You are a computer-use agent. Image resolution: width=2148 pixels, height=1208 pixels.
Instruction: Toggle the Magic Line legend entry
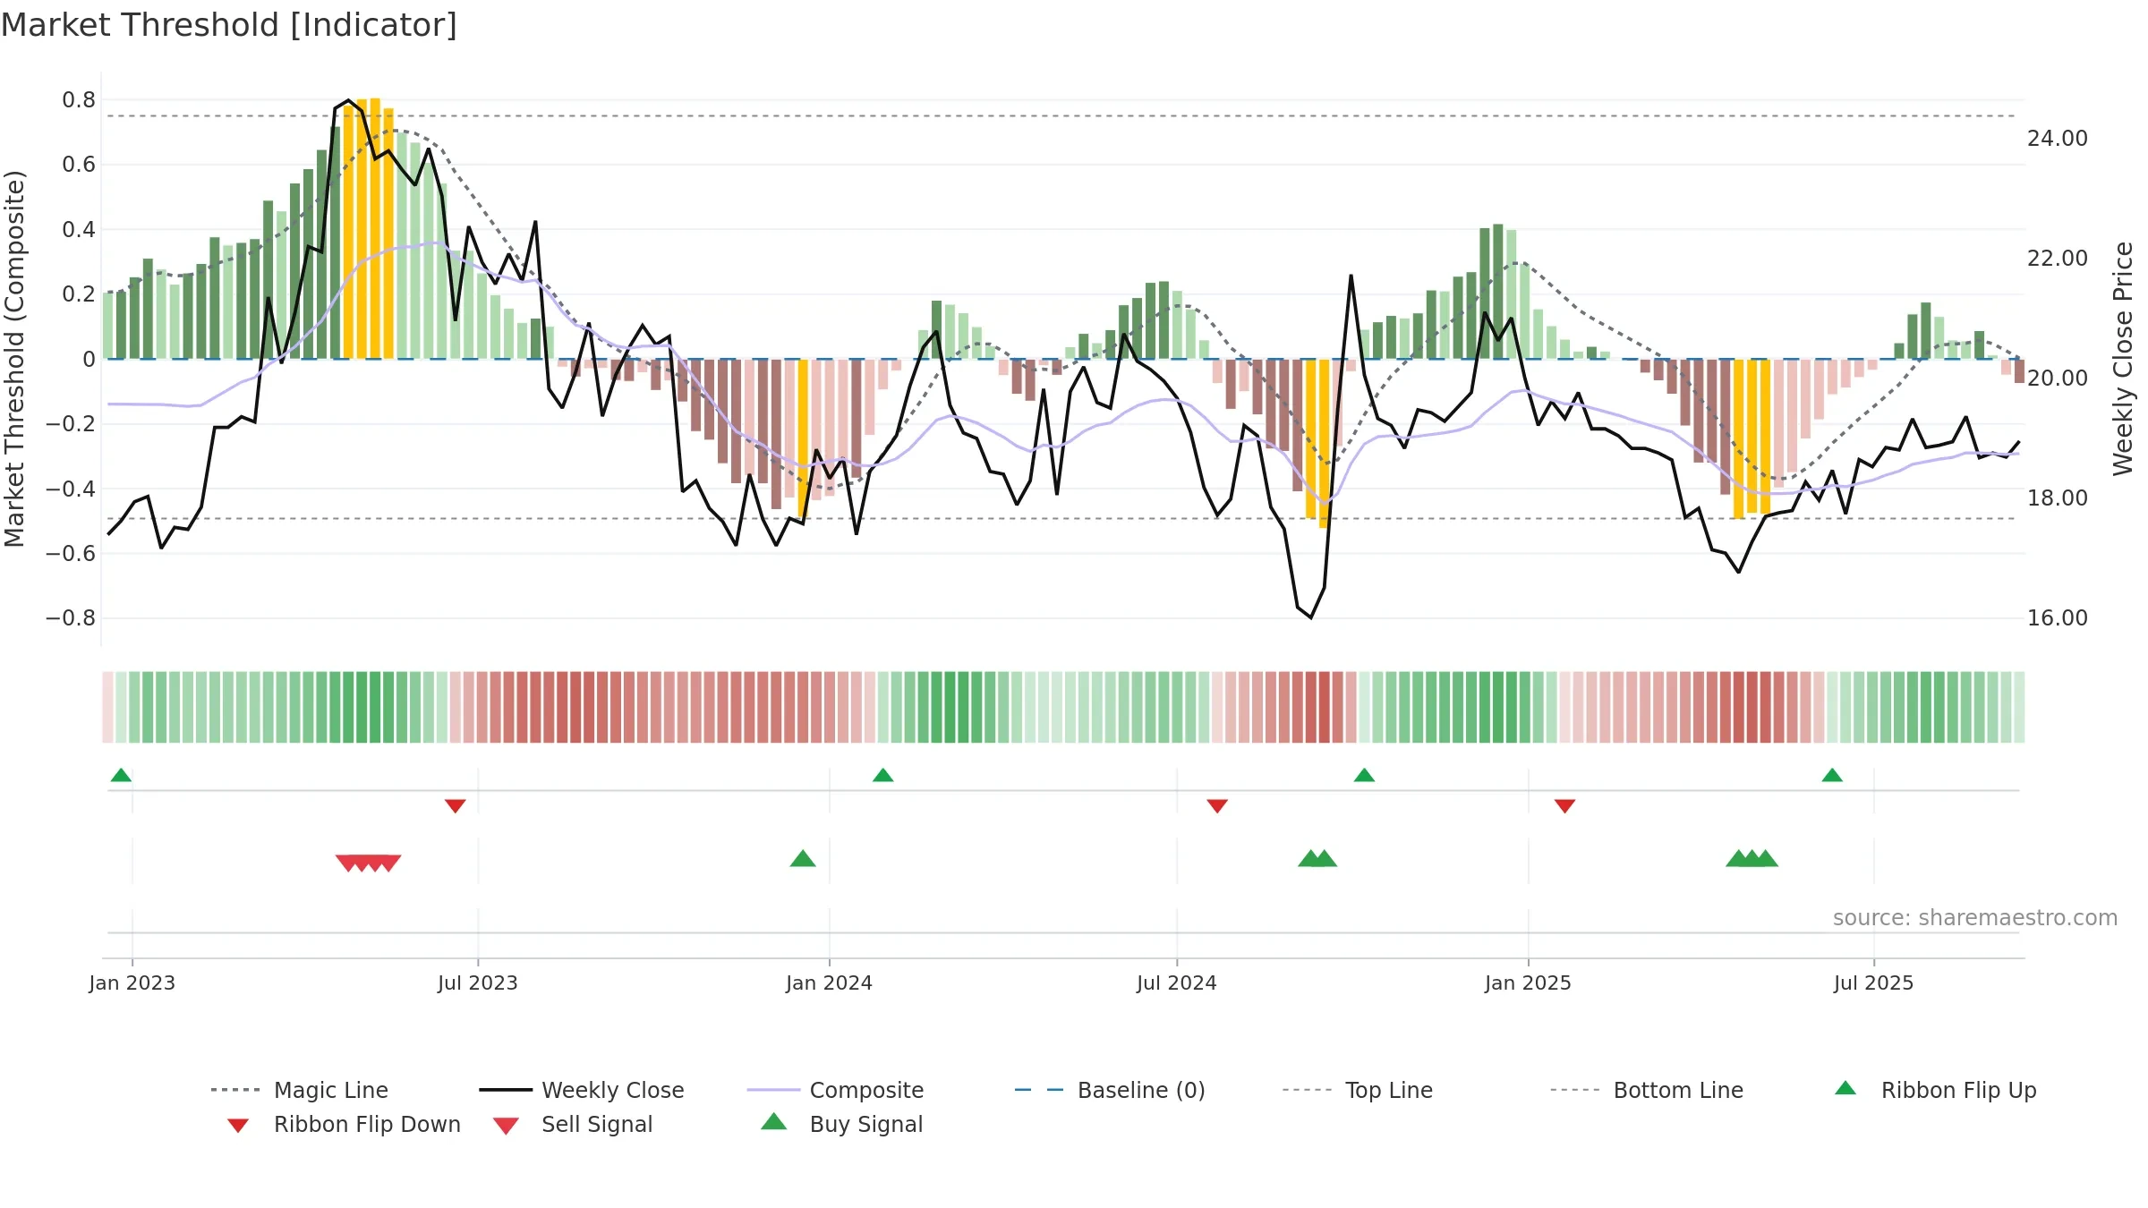pos(300,1090)
